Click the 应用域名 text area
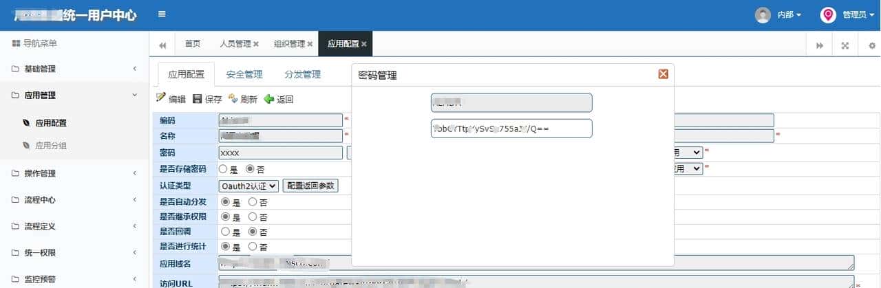 536,263
